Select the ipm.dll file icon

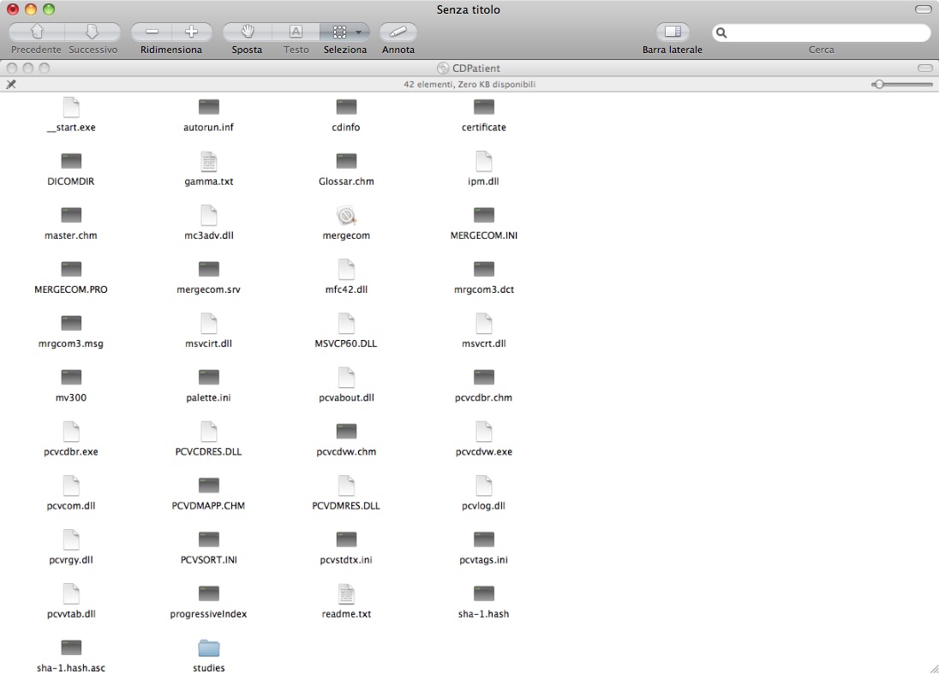click(484, 161)
